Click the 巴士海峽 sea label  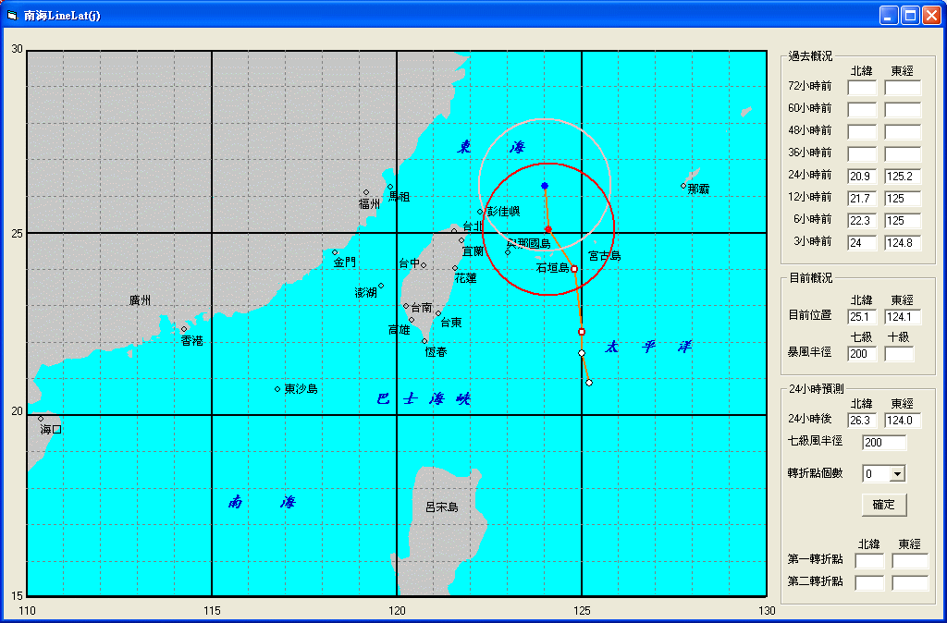tap(424, 399)
